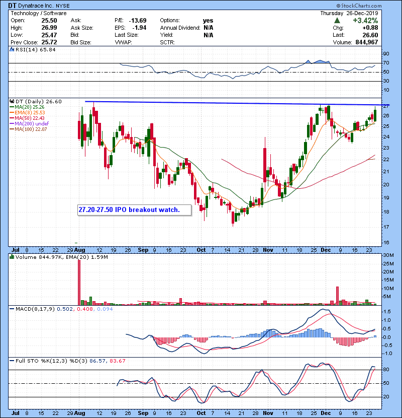This screenshot has height=418, width=402.
Task: Click the Options value yes
Action: point(208,21)
